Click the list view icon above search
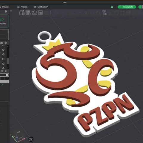The image size is (143, 143). (x=2, y=71)
